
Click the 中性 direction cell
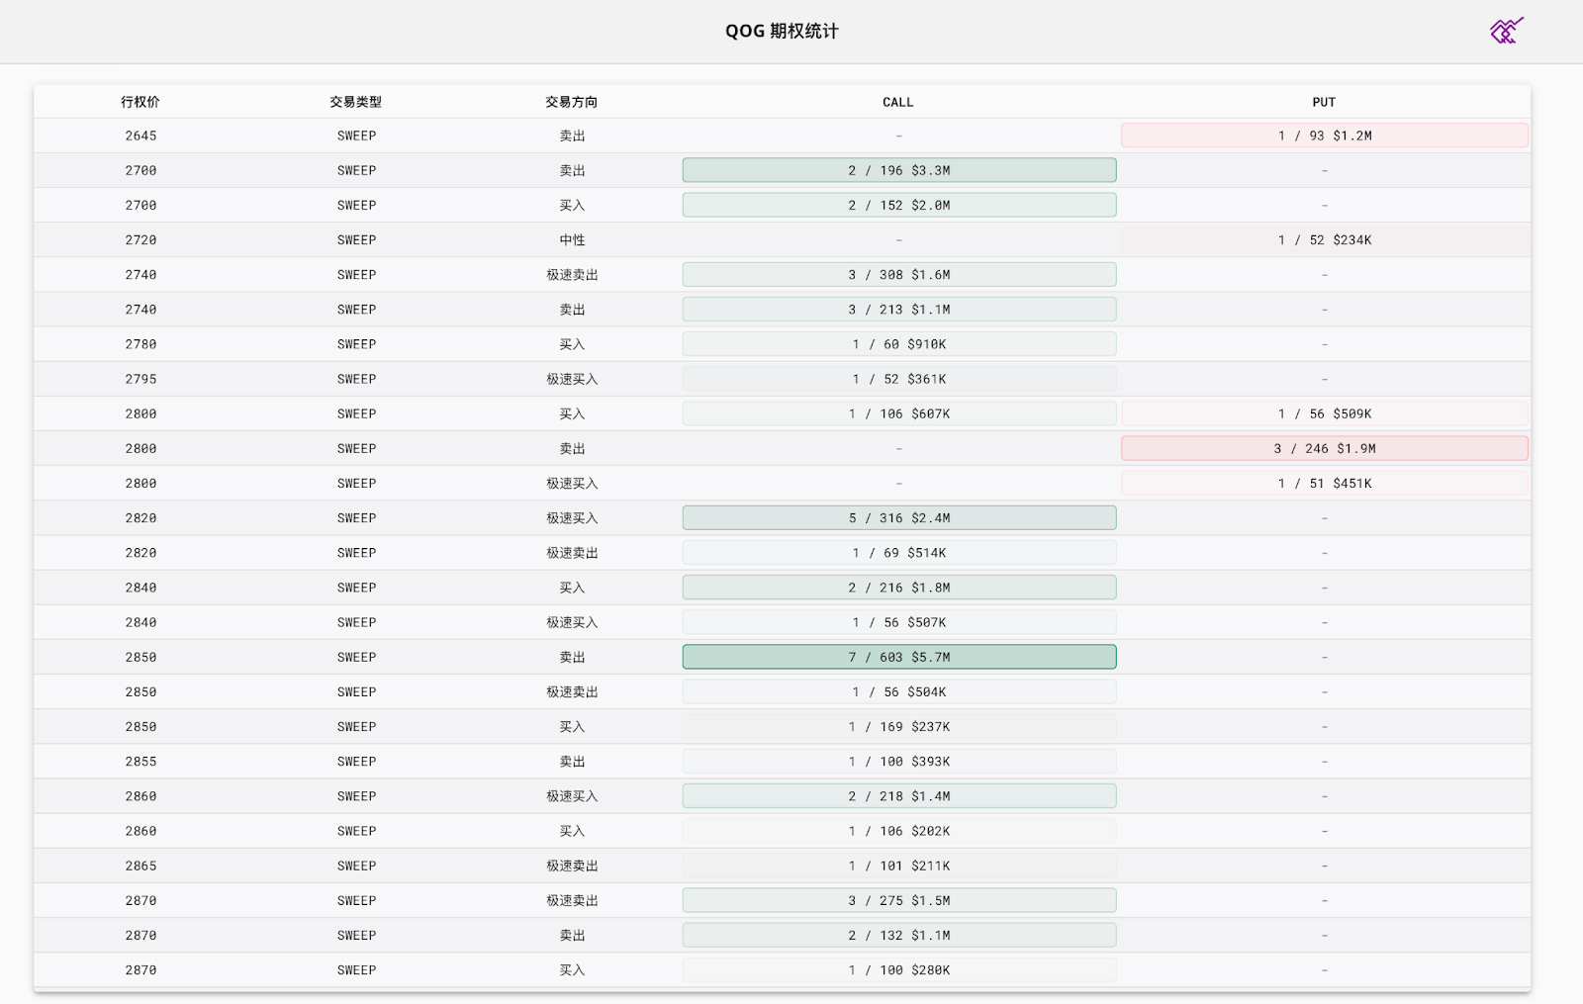[572, 239]
